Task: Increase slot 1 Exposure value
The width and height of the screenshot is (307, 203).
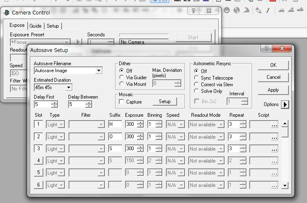Action: coord(140,123)
